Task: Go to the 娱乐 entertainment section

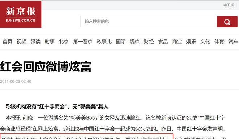Action: click(x=191, y=41)
